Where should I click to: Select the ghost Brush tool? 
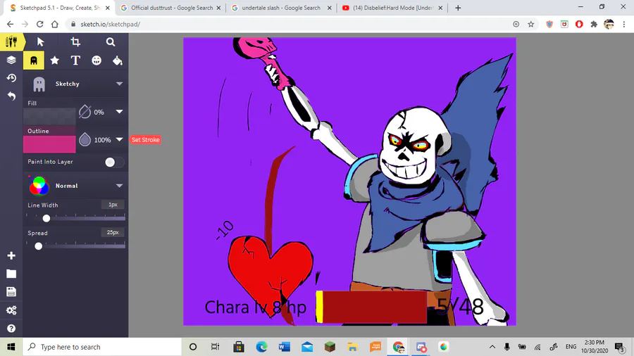[34, 61]
